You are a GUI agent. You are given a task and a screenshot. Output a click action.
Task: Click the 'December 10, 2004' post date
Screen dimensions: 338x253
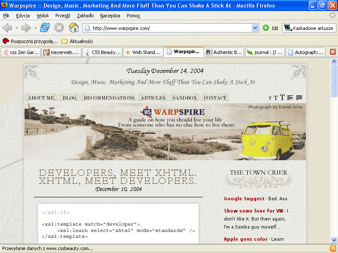pos(118,189)
